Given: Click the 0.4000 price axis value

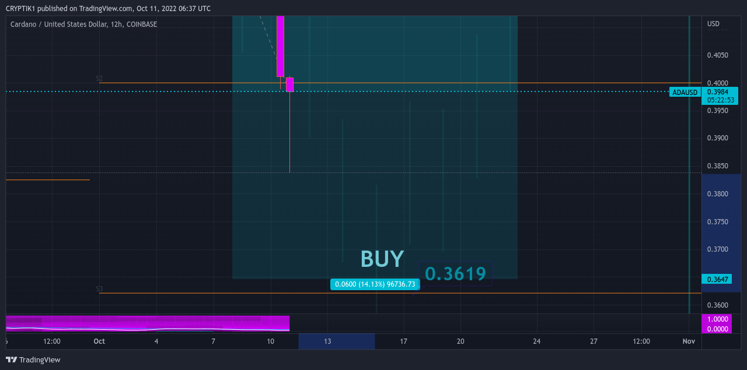Looking at the screenshot, I should (717, 83).
